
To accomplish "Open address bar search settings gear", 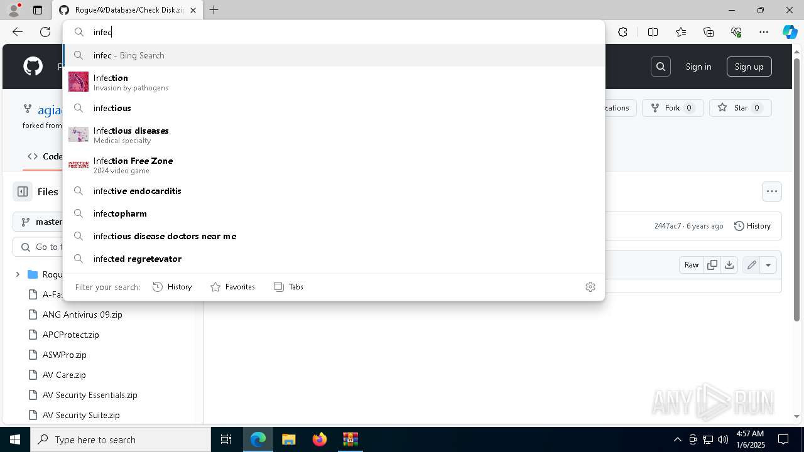I will (x=590, y=287).
